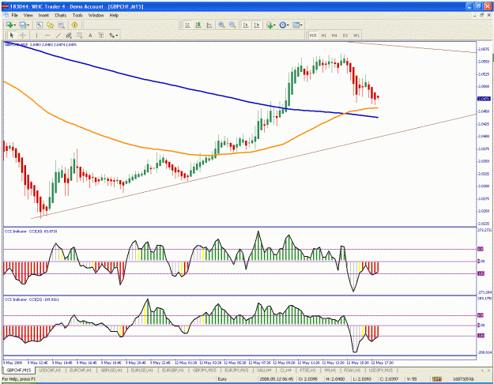Click the yellow diamond Expert Advisors icon
The image size is (494, 384).
[74, 24]
